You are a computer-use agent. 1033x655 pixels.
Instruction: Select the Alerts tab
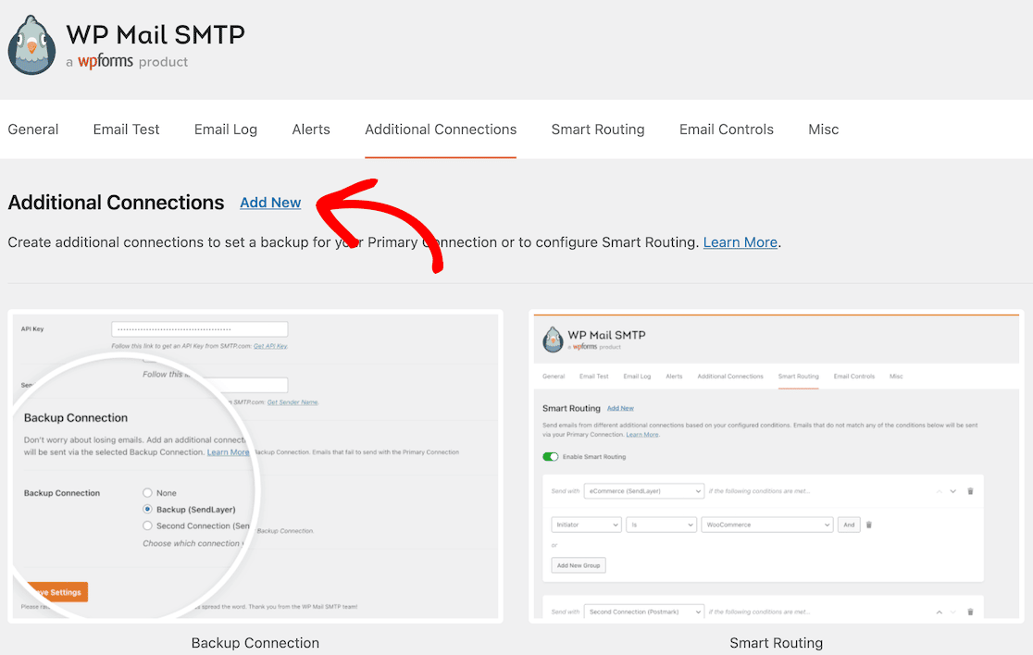(311, 130)
